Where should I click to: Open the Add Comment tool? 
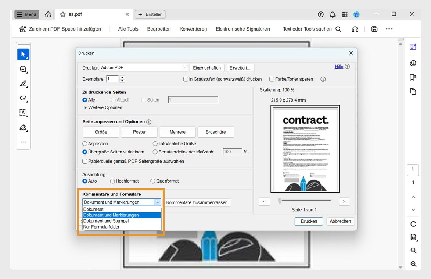(23, 69)
